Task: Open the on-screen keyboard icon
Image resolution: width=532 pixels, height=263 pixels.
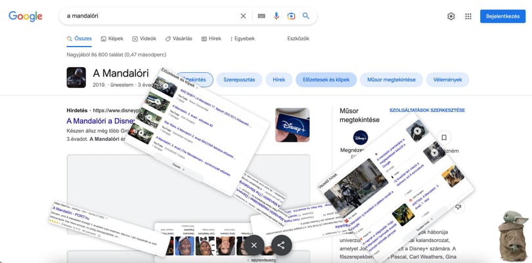Action: pyautogui.click(x=261, y=16)
